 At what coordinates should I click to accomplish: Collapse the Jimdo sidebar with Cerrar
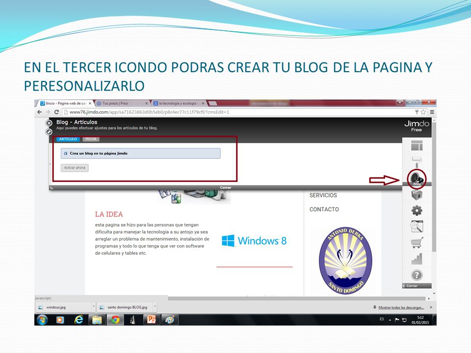point(417,286)
